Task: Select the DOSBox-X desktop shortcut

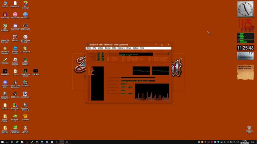Action: click(x=15, y=95)
